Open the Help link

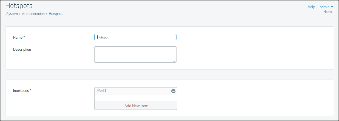click(311, 7)
